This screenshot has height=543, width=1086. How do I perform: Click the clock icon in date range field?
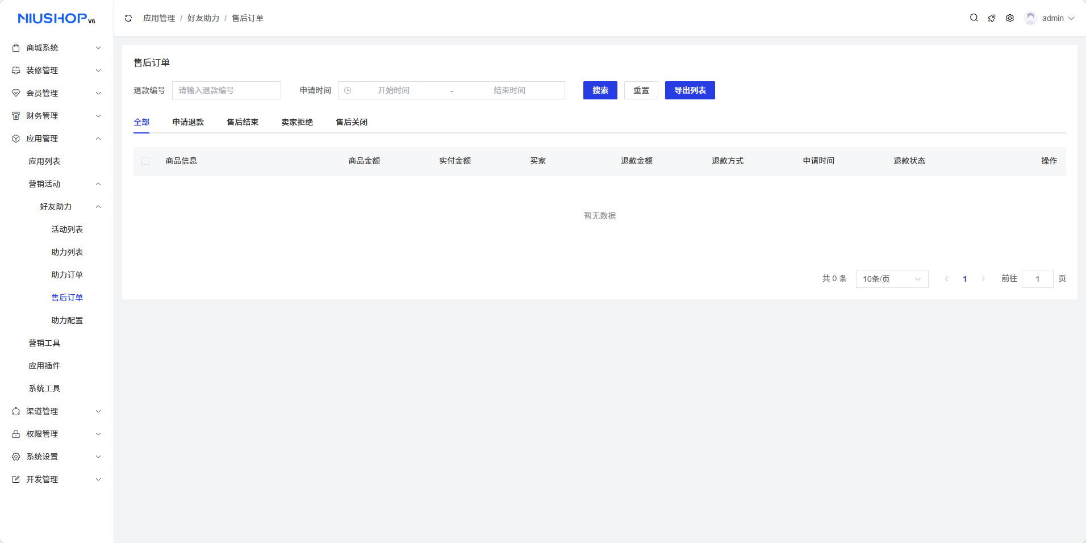pos(348,90)
